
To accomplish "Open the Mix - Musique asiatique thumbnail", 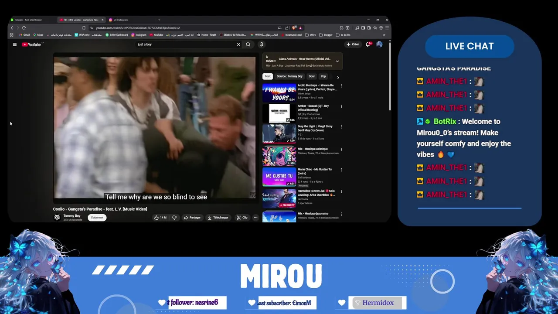I will tap(279, 156).
